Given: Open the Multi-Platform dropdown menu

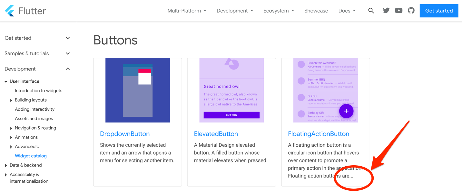Looking at the screenshot, I should (187, 11).
